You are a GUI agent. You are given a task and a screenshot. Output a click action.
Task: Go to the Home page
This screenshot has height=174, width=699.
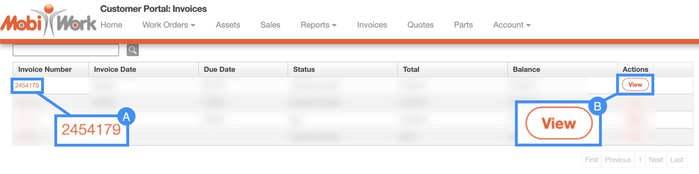click(111, 25)
